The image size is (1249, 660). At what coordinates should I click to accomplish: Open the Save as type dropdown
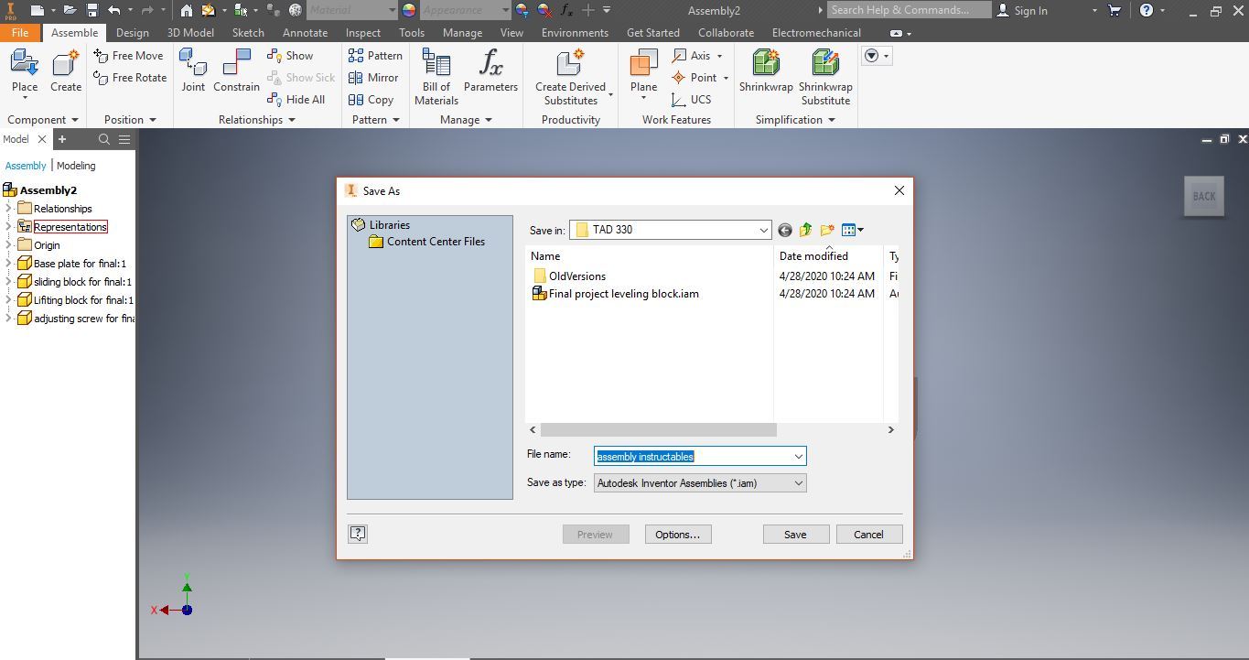pyautogui.click(x=798, y=482)
